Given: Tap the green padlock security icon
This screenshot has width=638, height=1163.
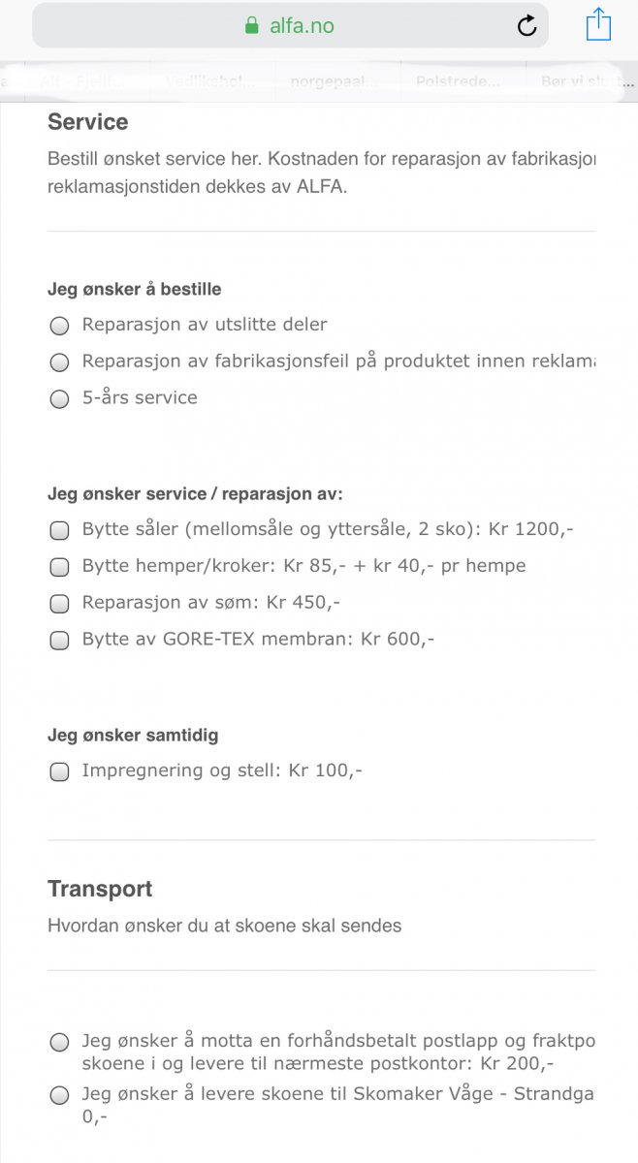Looking at the screenshot, I should 252,26.
